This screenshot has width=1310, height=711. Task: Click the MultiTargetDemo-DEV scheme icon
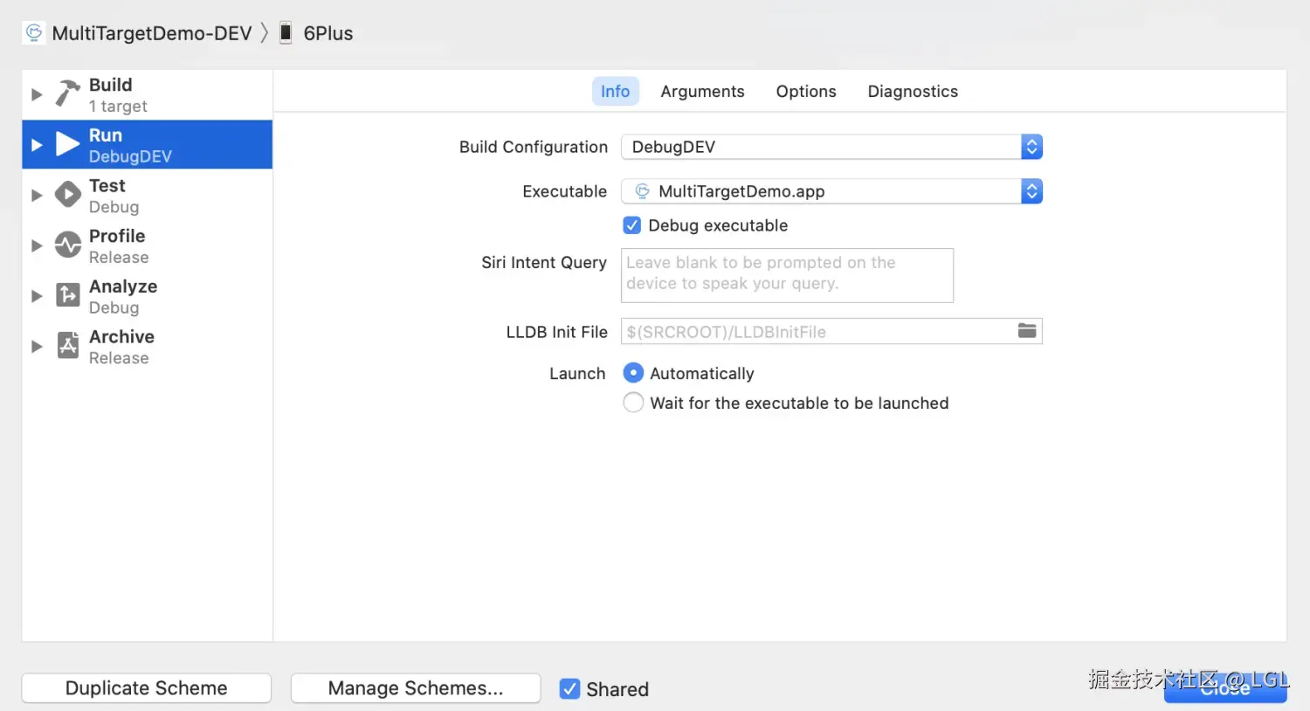[34, 33]
